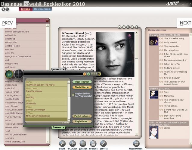Click the playlist tracks scroll-up arrow

[x=69, y=82]
